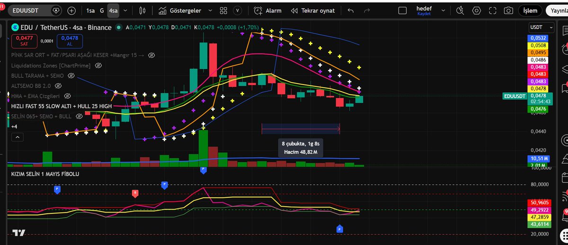
Task: Show the Liquidations Zones [ChartPrime] indicator
Action: coord(99,66)
